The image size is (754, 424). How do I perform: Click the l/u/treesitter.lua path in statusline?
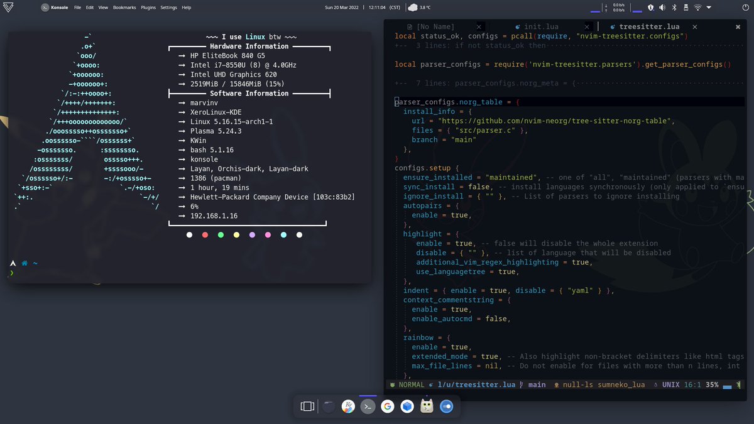click(476, 384)
